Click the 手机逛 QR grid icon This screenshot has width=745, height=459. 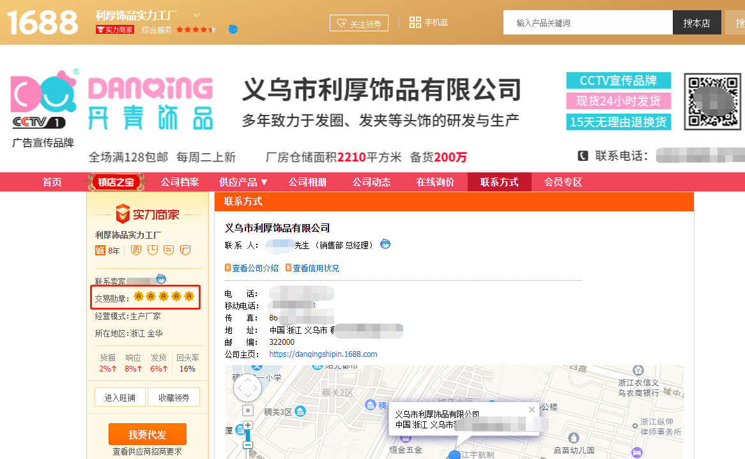click(x=415, y=22)
